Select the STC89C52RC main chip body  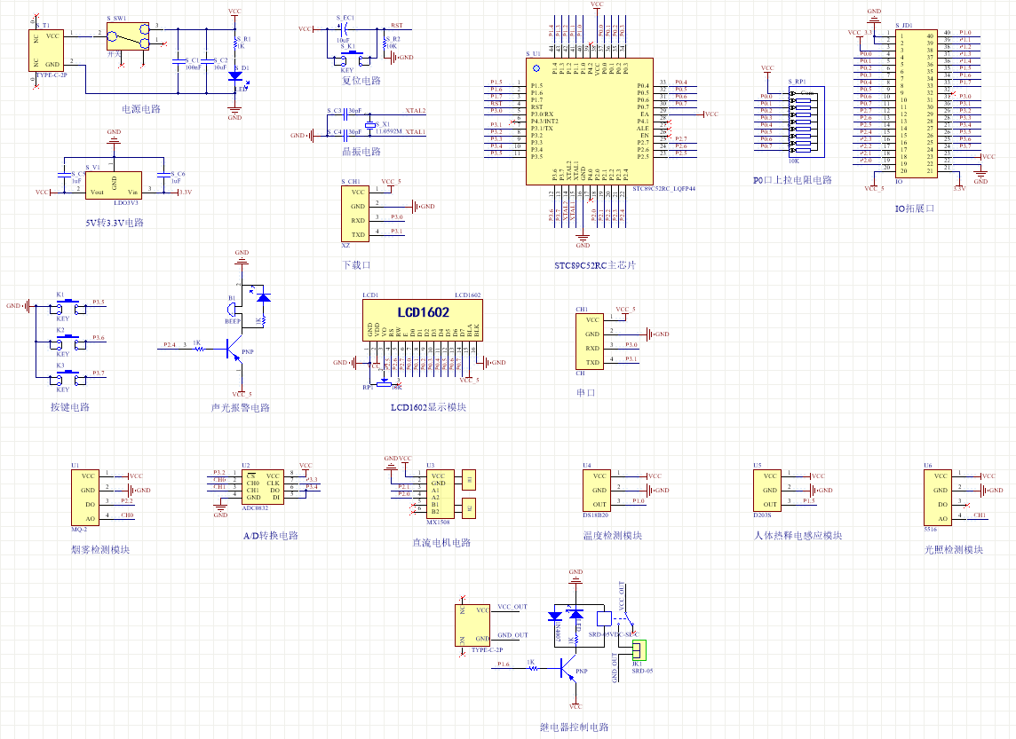588,122
